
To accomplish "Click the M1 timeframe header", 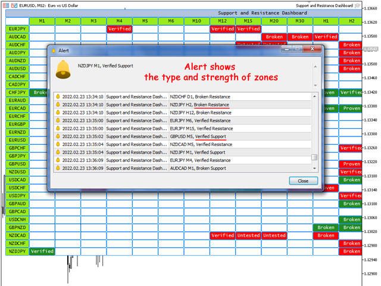I will click(x=42, y=21).
